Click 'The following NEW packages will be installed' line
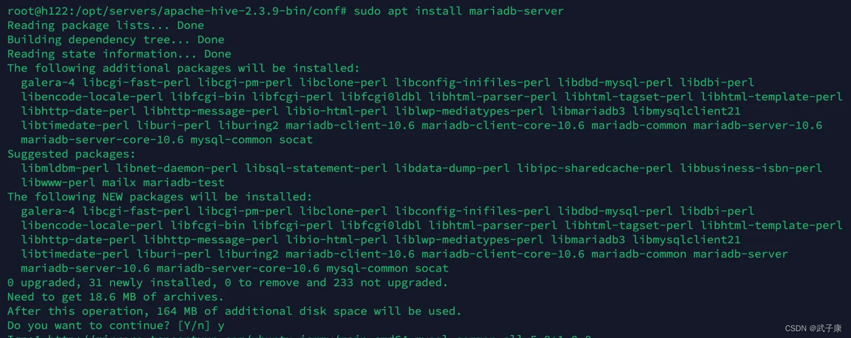 coord(160,197)
